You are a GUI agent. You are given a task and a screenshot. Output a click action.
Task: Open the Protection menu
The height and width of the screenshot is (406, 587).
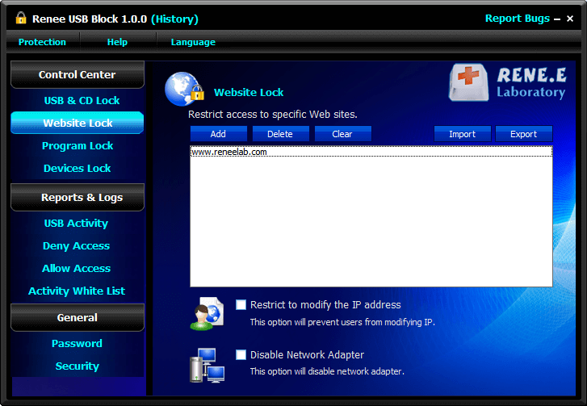42,42
